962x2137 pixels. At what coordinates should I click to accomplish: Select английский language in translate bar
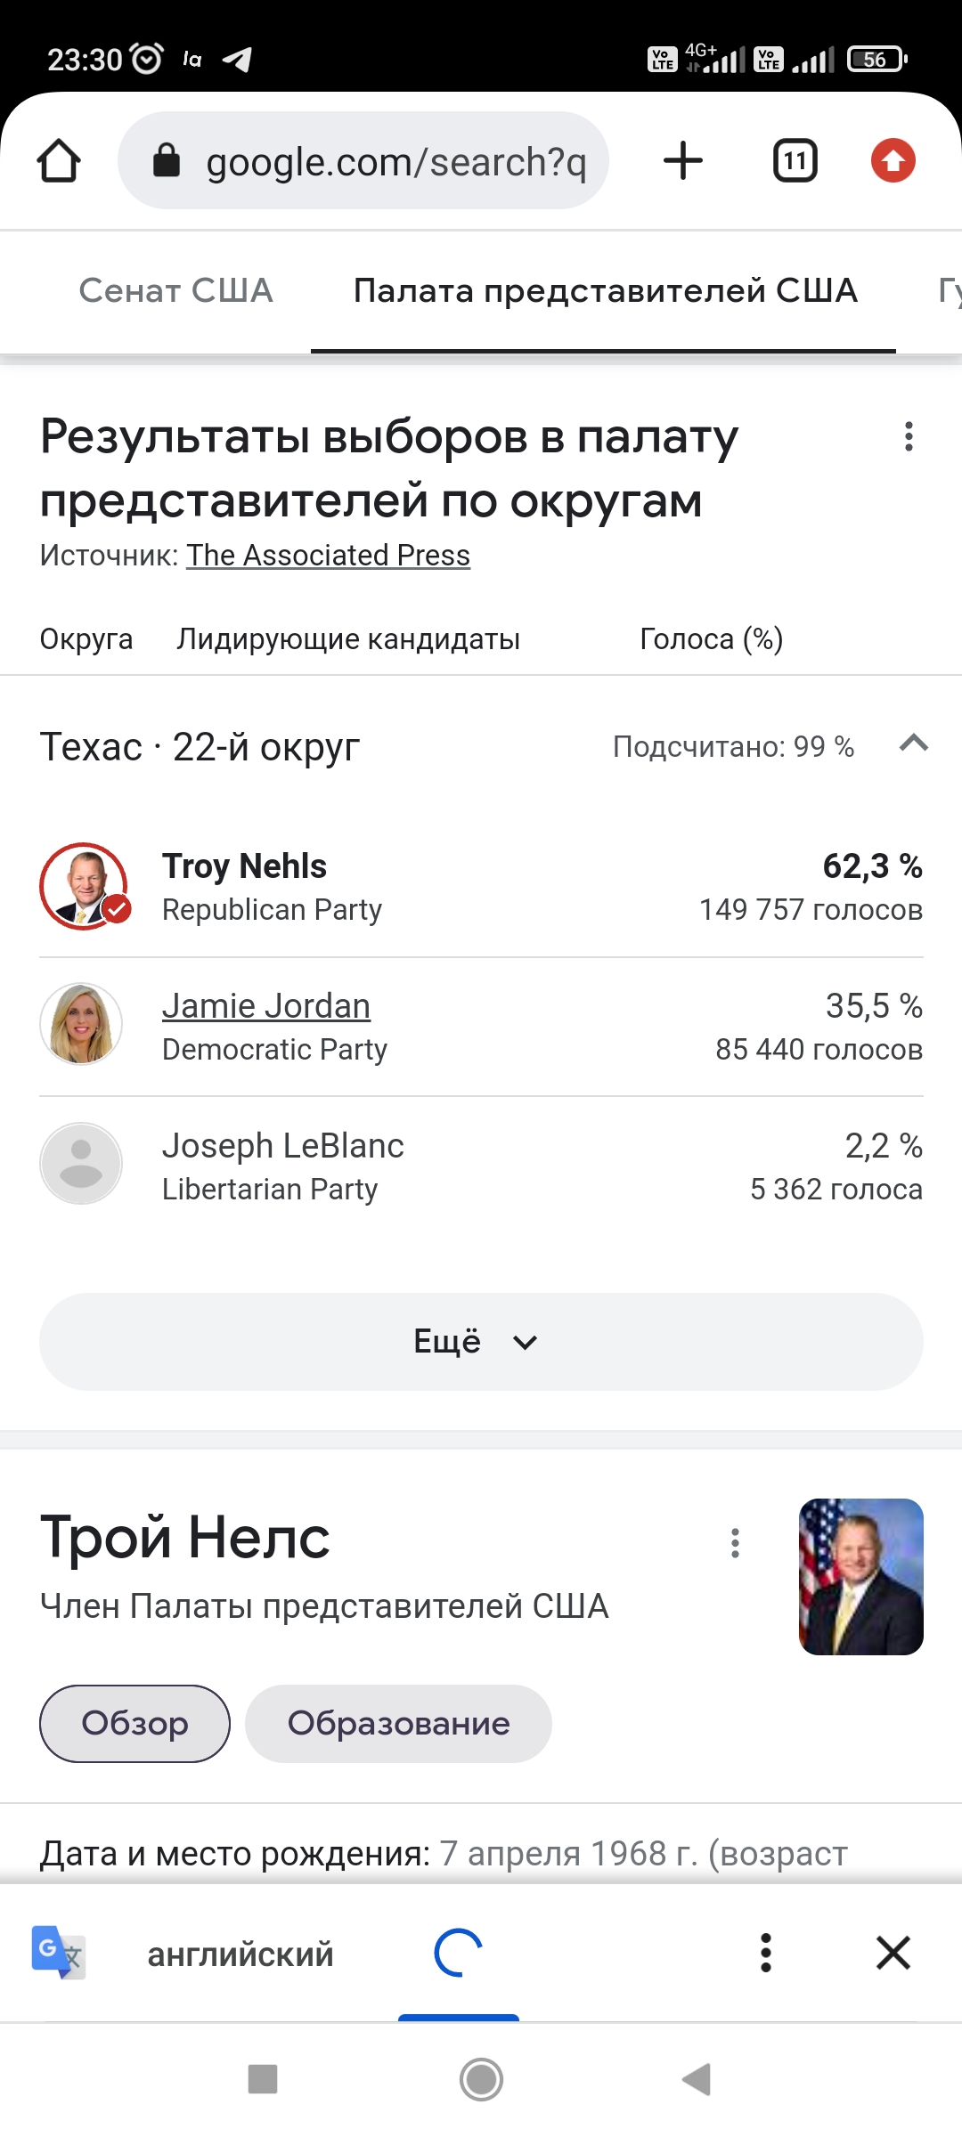[x=240, y=1954]
